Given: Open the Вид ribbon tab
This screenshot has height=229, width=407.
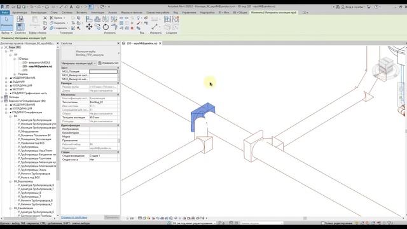Looking at the screenshot, I should [x=176, y=13].
